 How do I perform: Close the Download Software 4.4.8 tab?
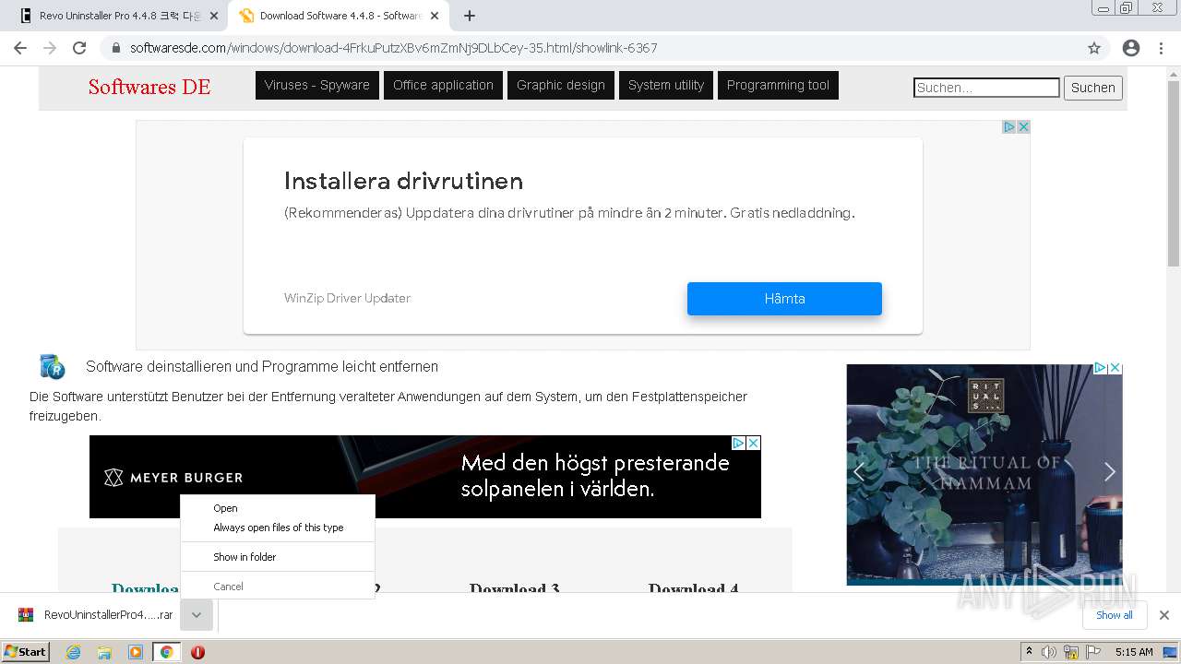pyautogui.click(x=435, y=16)
